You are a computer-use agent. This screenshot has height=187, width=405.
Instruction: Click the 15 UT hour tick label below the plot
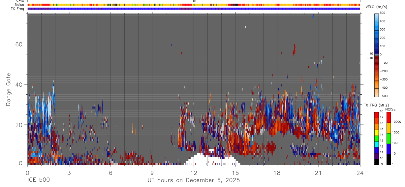coord(235,172)
